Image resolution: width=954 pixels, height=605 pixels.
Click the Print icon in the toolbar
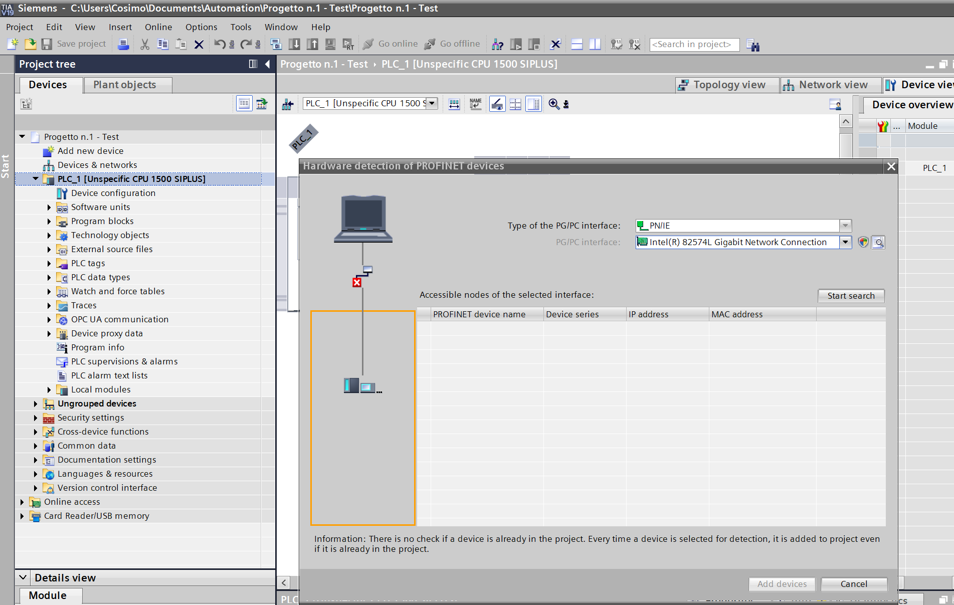[123, 45]
